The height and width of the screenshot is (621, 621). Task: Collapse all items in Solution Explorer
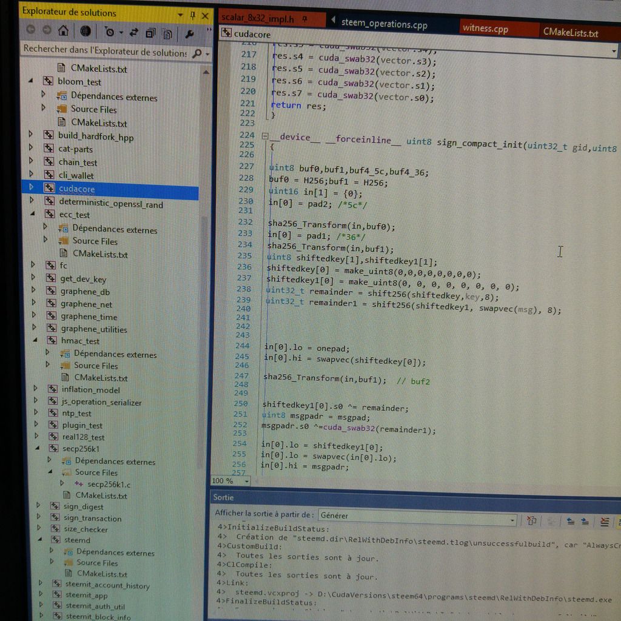click(x=150, y=33)
